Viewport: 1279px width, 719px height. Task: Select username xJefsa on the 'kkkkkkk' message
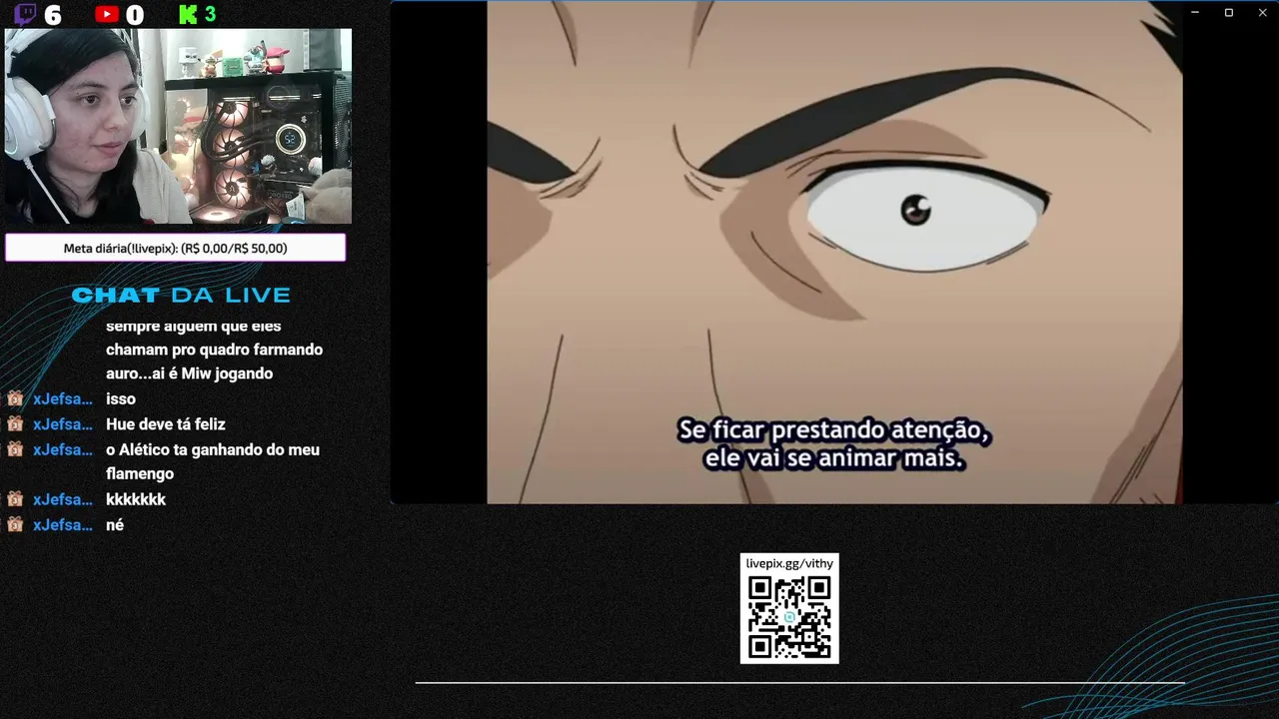63,499
